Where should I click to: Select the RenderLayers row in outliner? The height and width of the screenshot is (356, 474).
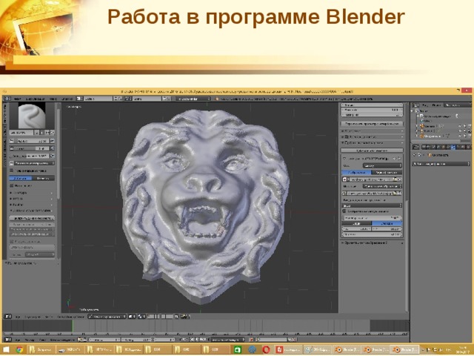click(437, 116)
